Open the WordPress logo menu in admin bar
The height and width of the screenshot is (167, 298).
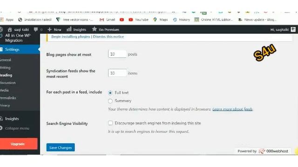pyautogui.click(x=1, y=29)
